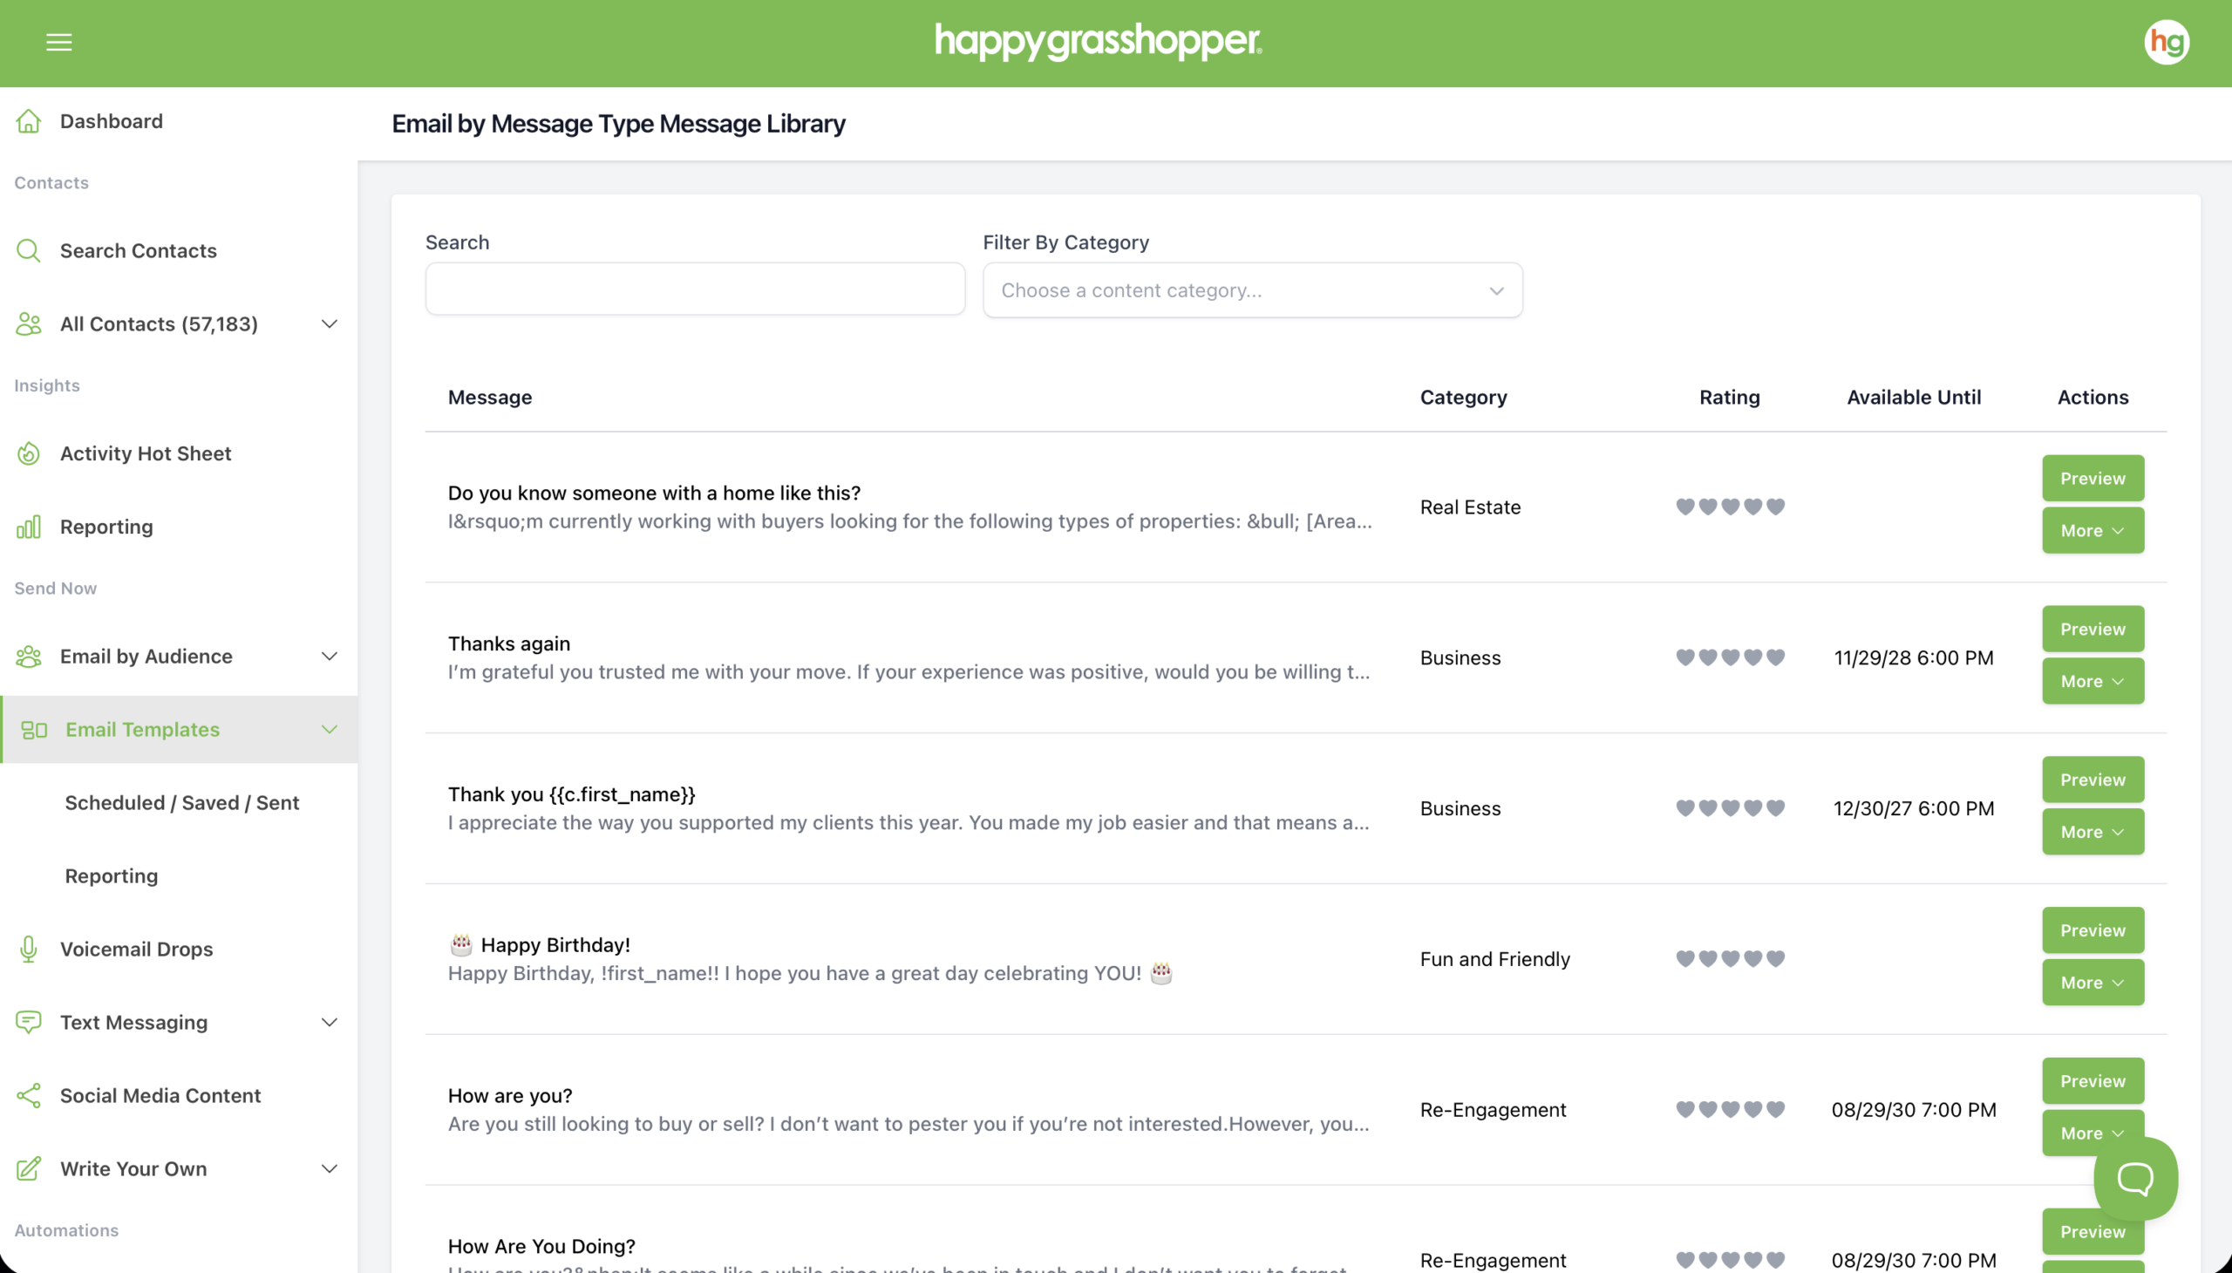Preview the 'Happy Birthday!' message

[x=2092, y=930]
